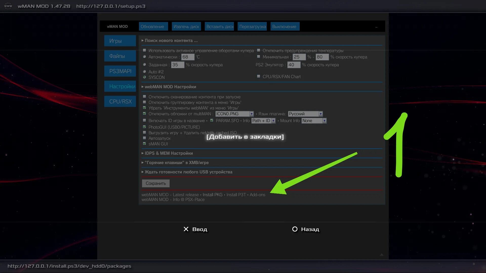The height and width of the screenshot is (273, 486).
Task: Select the Автоматически radio button
Action: click(144, 57)
